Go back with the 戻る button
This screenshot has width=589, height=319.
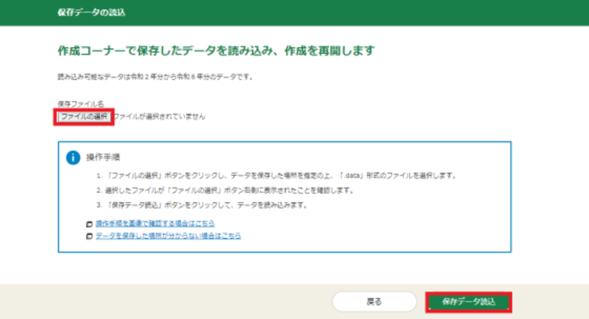pyautogui.click(x=374, y=301)
